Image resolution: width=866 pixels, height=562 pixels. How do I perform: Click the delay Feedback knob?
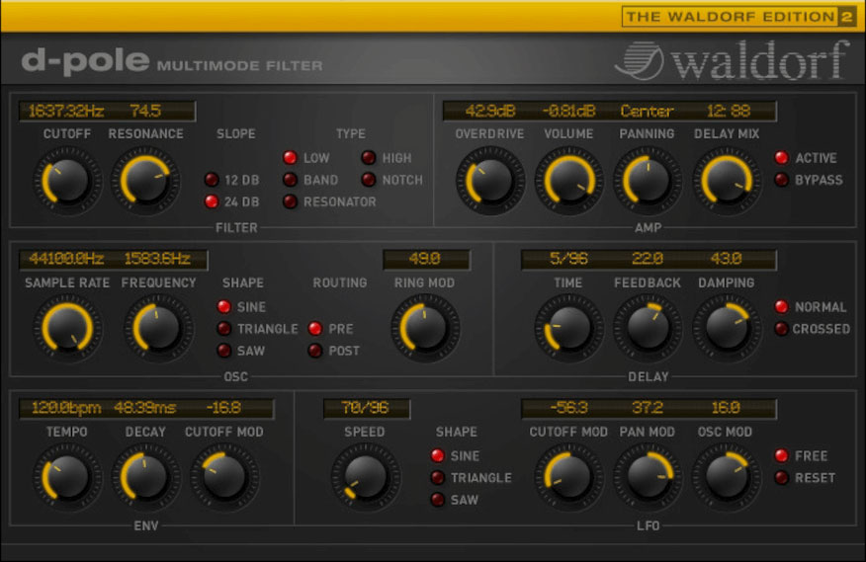(648, 330)
